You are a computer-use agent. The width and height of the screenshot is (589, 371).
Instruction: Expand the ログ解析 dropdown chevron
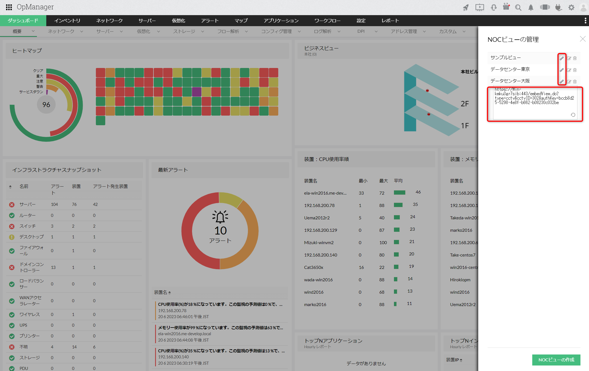(339, 31)
